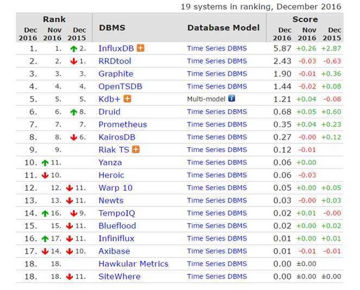Click the green up arrow in Druid row
Image resolution: width=360 pixels, height=290 pixels.
click(73, 112)
